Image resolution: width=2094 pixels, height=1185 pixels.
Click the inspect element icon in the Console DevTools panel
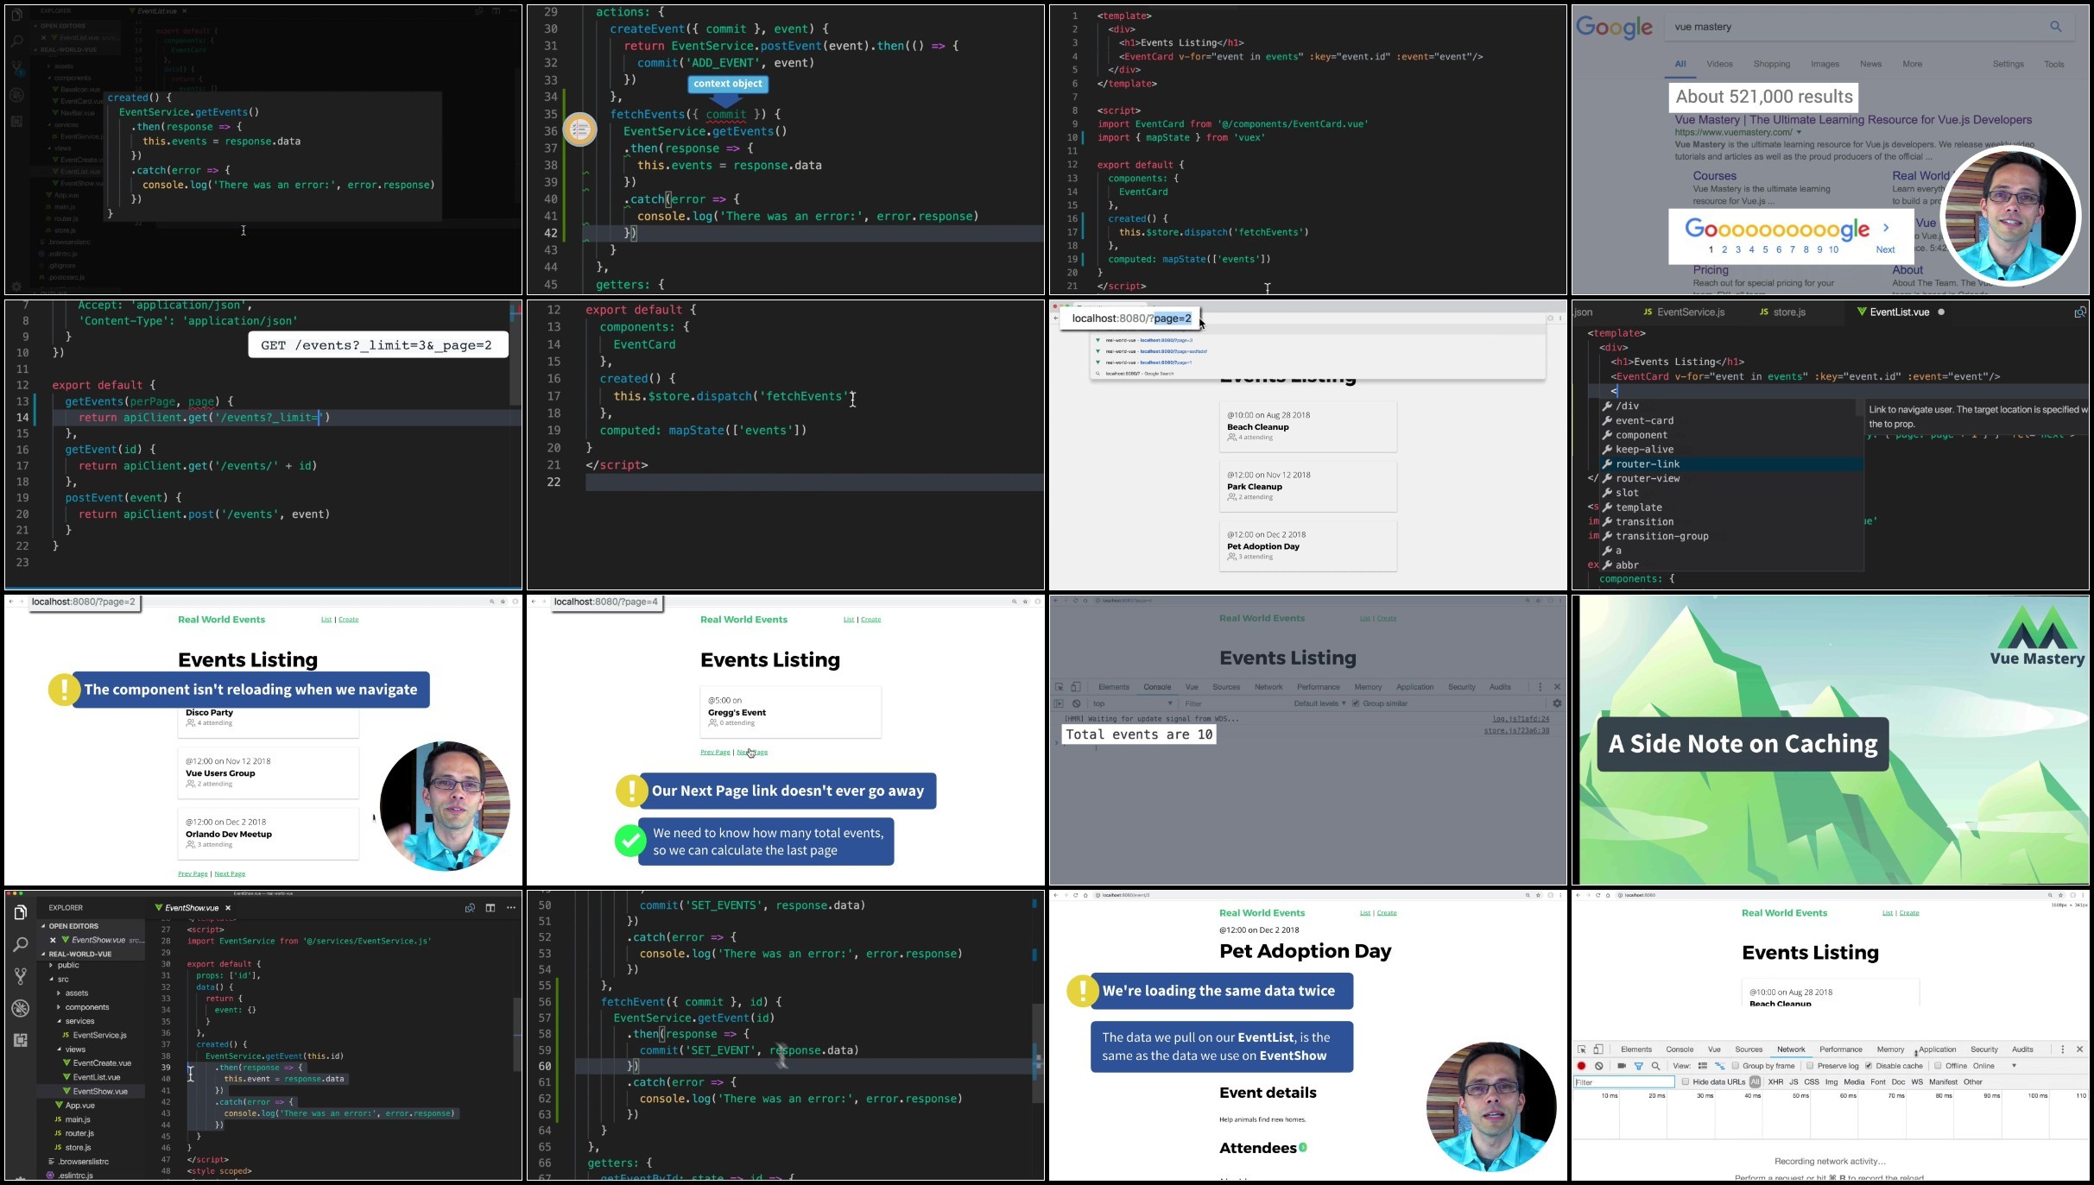point(1059,687)
